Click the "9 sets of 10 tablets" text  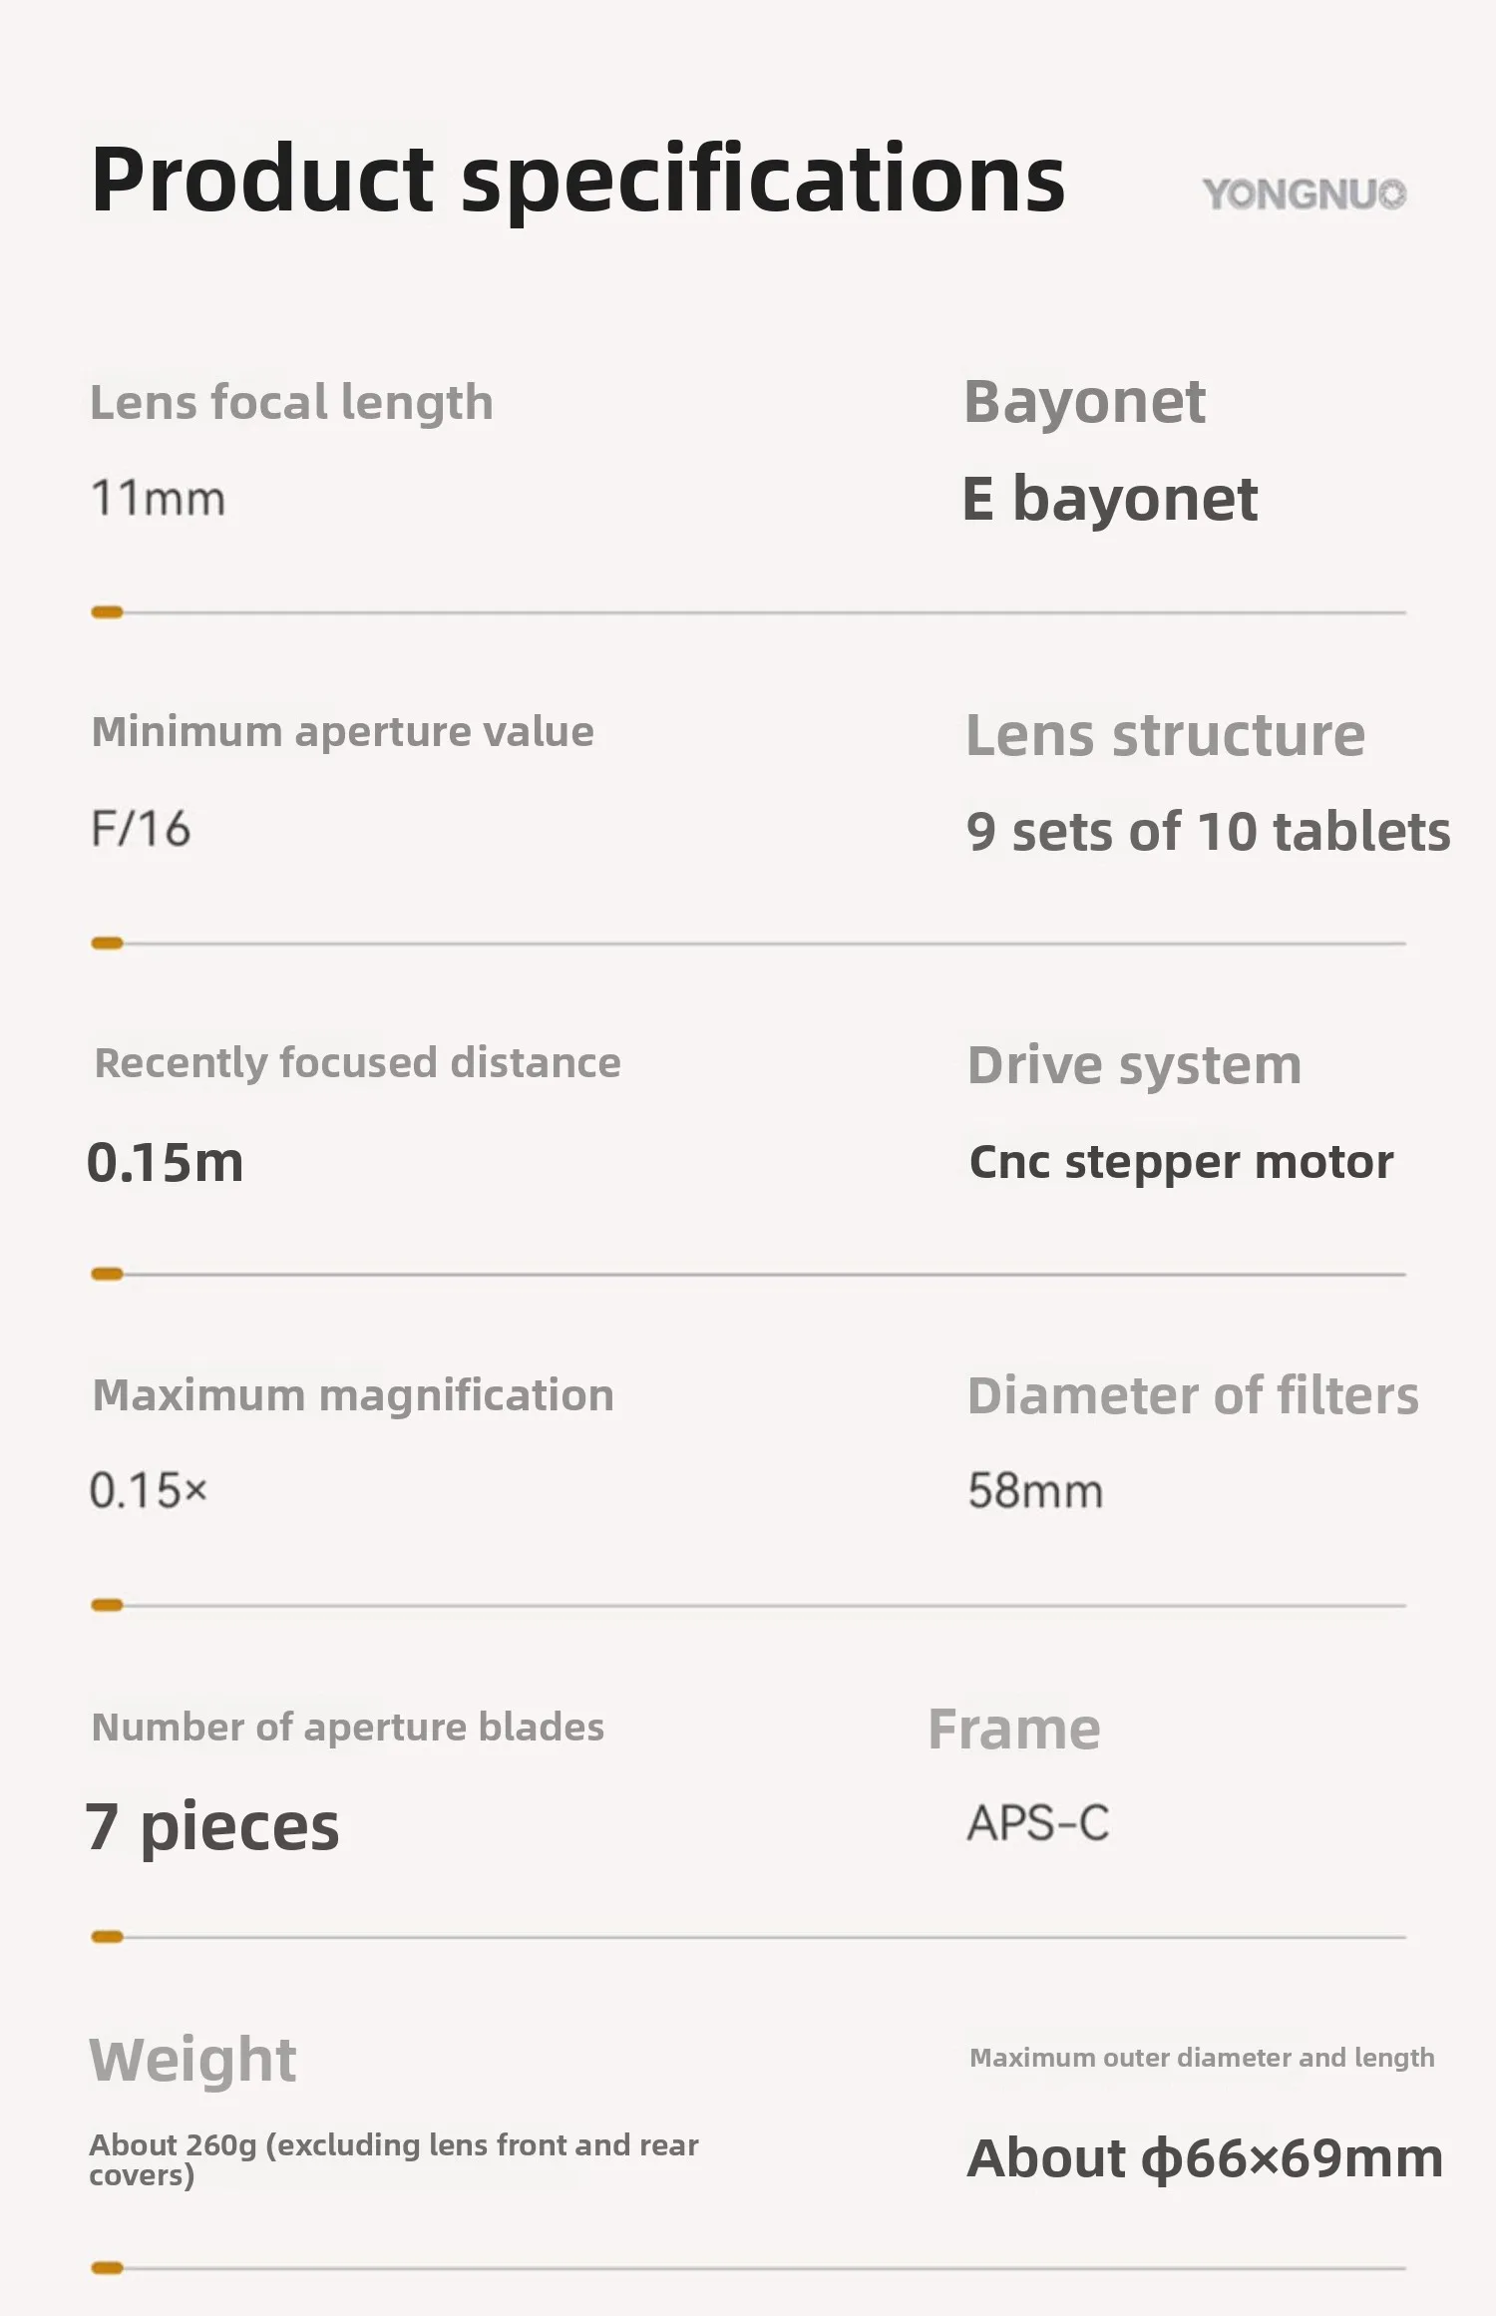(x=1208, y=832)
